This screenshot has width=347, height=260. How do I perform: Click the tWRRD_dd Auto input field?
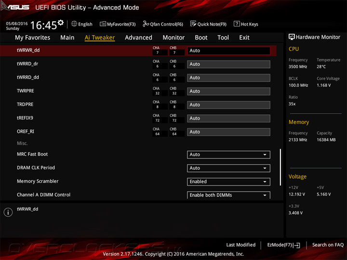pos(228,78)
